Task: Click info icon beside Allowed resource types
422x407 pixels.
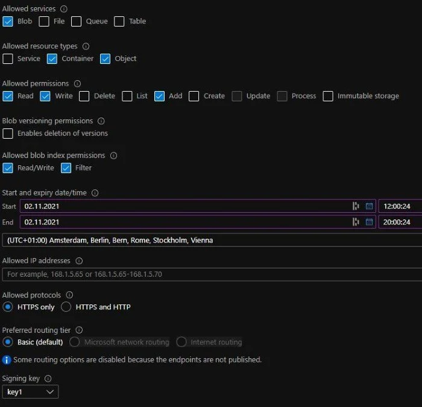Action: [86, 46]
